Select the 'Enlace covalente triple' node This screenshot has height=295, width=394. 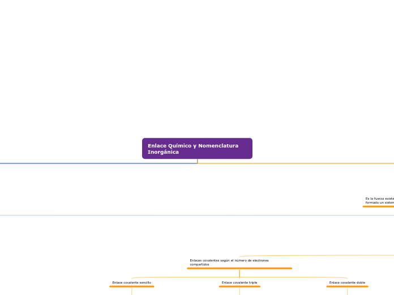pyautogui.click(x=239, y=283)
